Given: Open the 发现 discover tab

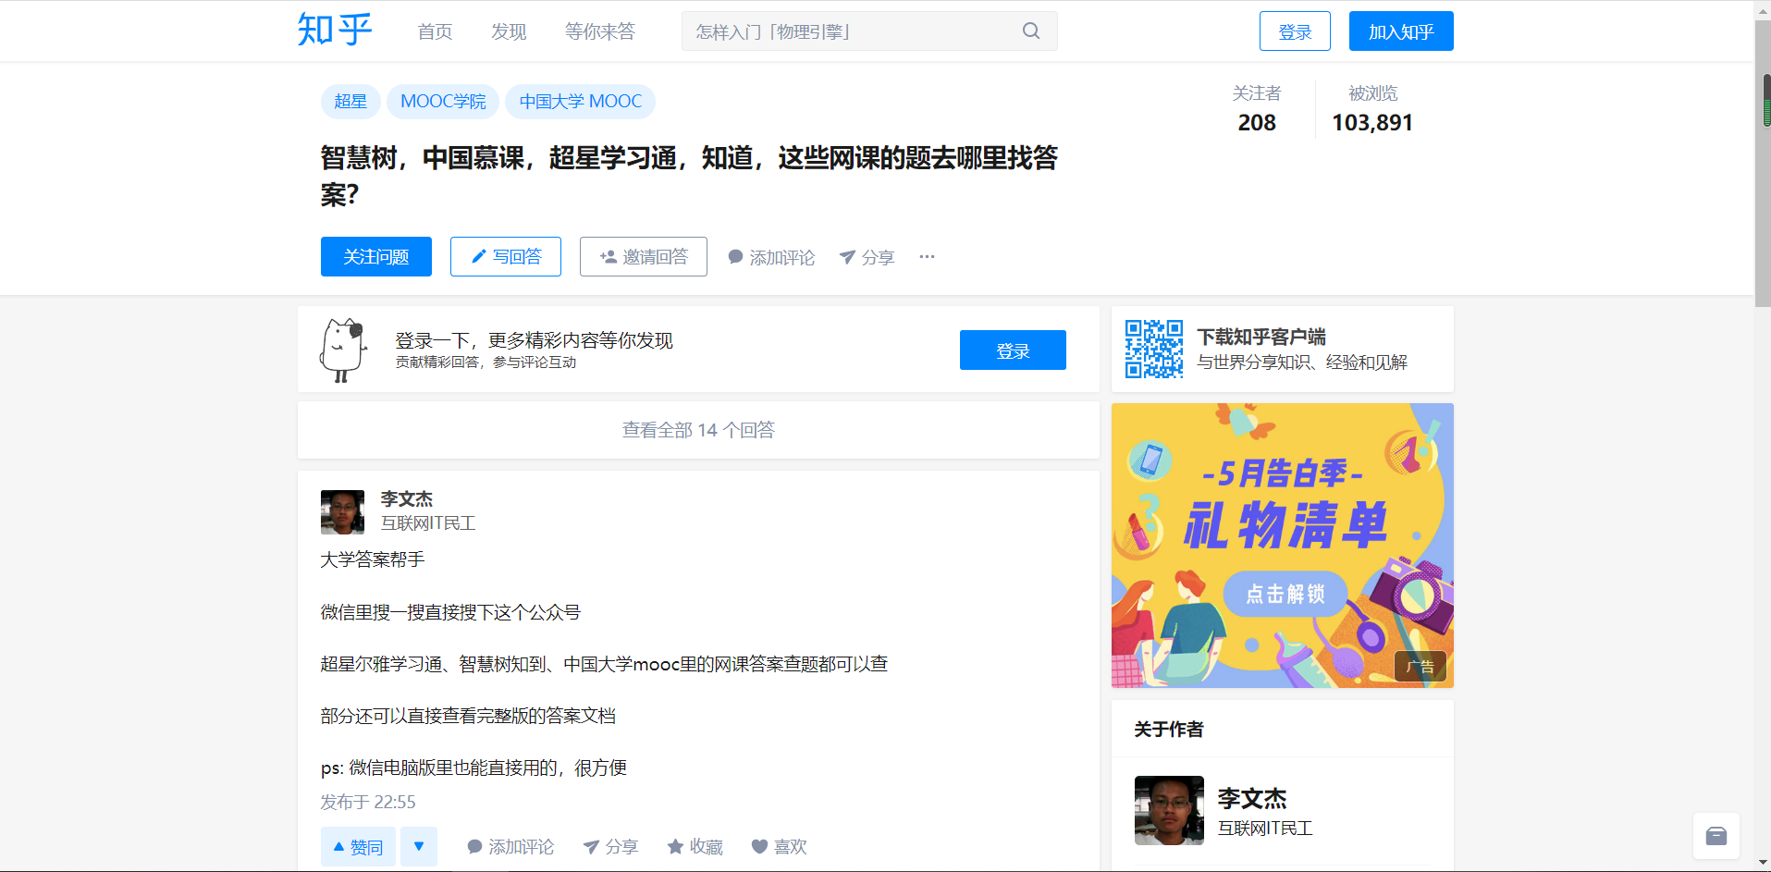Looking at the screenshot, I should (509, 31).
